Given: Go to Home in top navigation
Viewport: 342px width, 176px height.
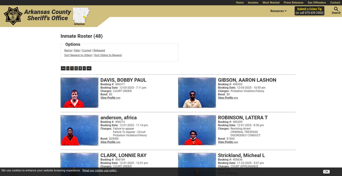Looking at the screenshot, I should coord(240,3).
